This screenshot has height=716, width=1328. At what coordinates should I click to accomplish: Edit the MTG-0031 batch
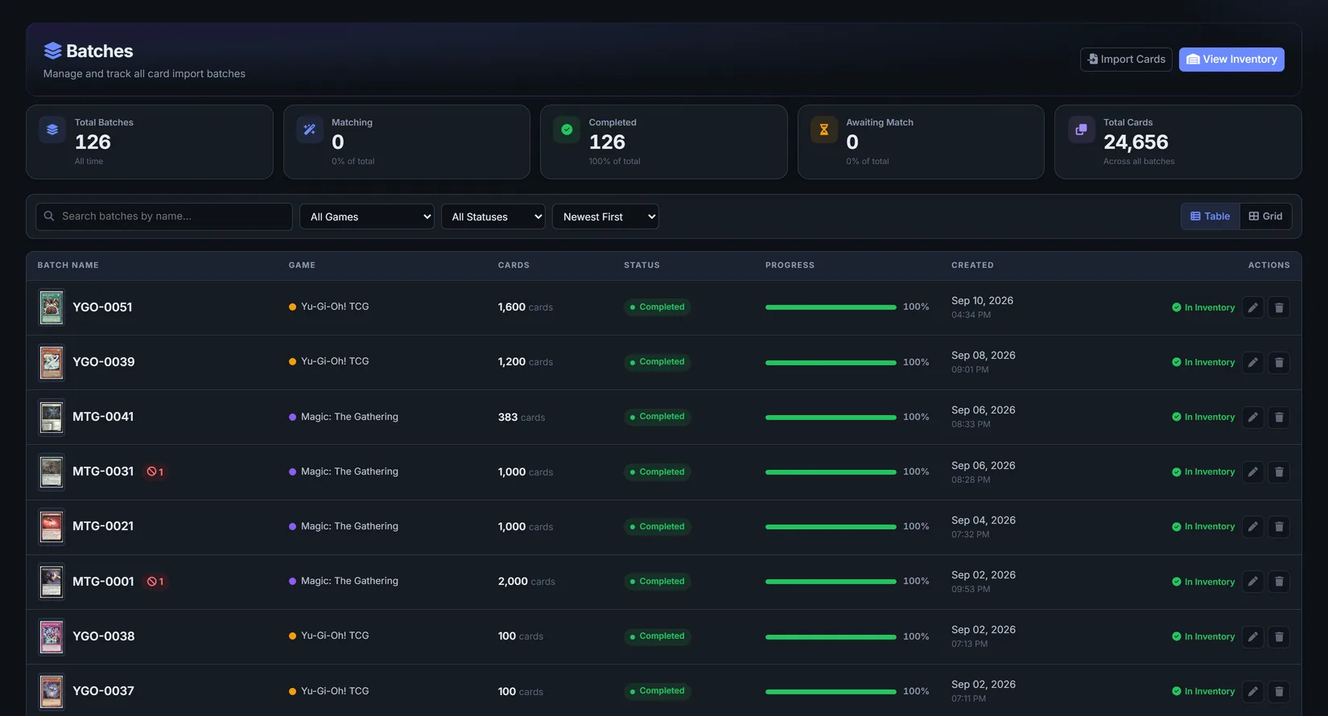pos(1253,472)
